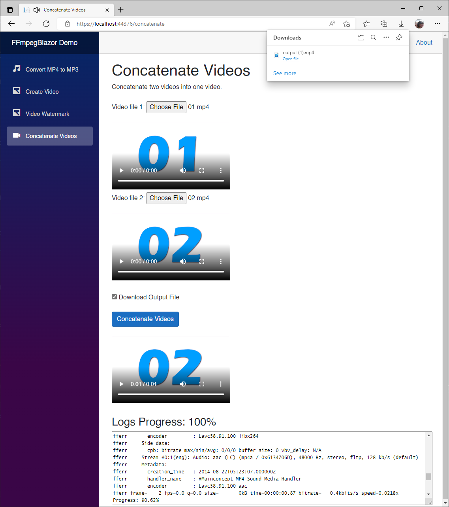Viewport: 449px width, 507px height.
Task: Open the tab actions menu icon
Action: [x=10, y=9]
